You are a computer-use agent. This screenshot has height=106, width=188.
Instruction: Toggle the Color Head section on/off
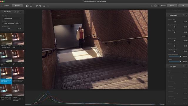tap(186, 15)
